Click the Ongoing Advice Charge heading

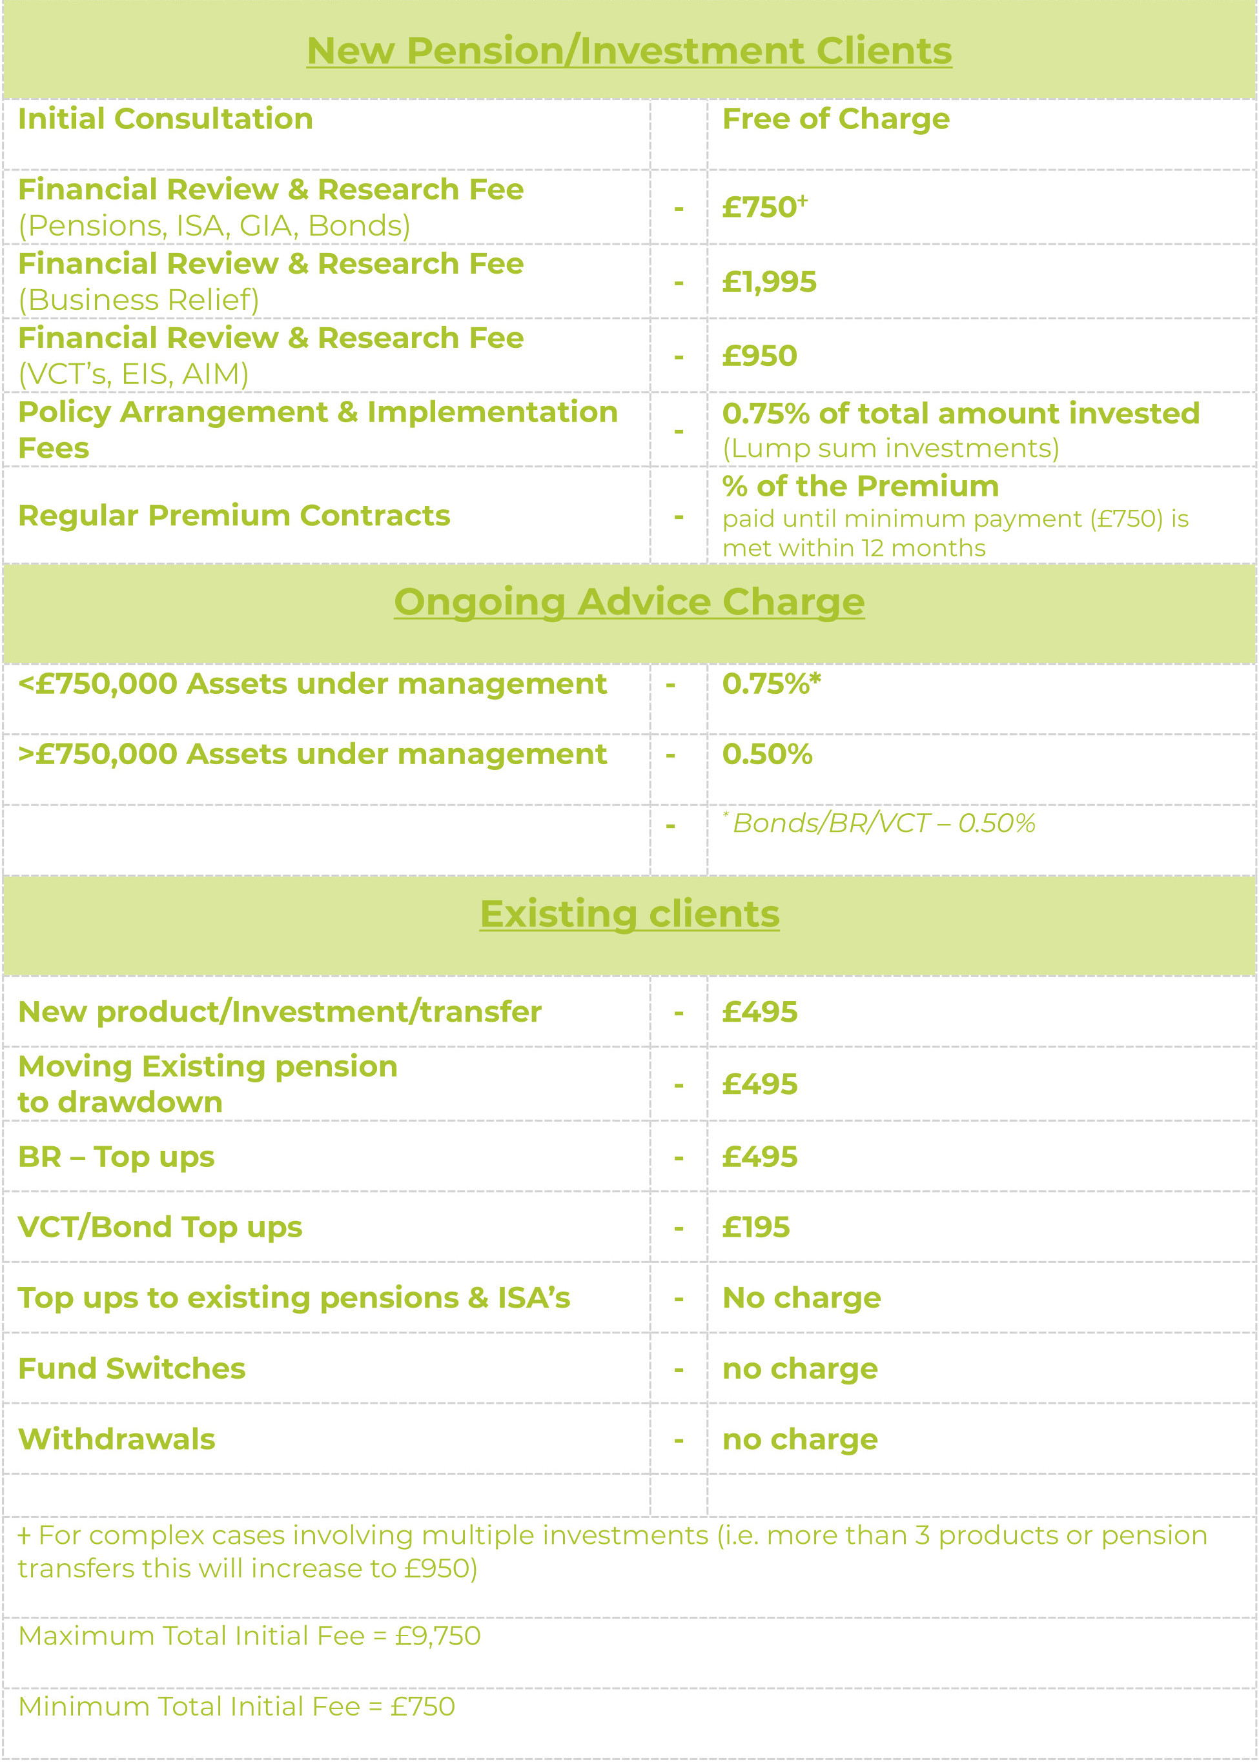tap(629, 602)
